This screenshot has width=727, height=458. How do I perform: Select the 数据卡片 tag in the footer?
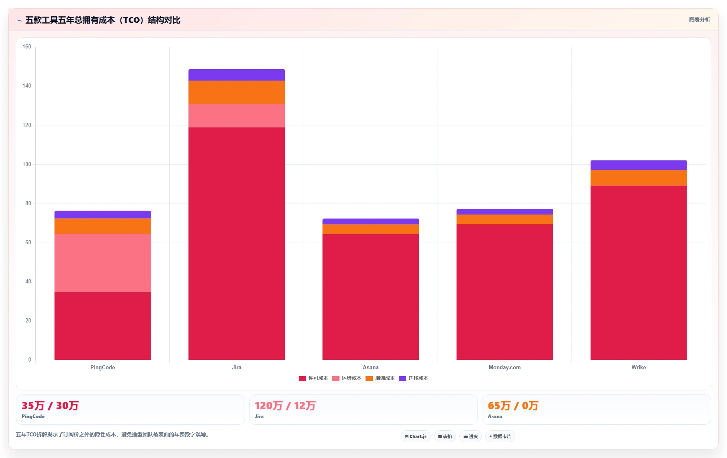(x=500, y=436)
